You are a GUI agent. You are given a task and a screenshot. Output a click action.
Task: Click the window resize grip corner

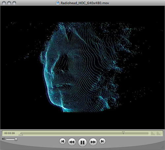point(163,148)
